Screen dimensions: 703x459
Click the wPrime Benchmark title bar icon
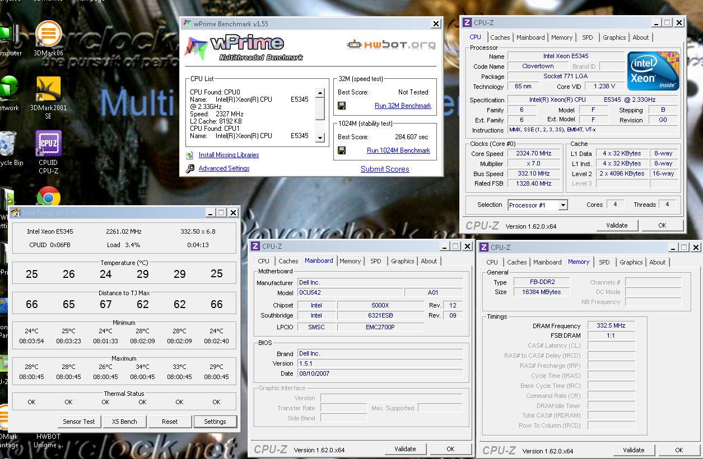click(187, 23)
